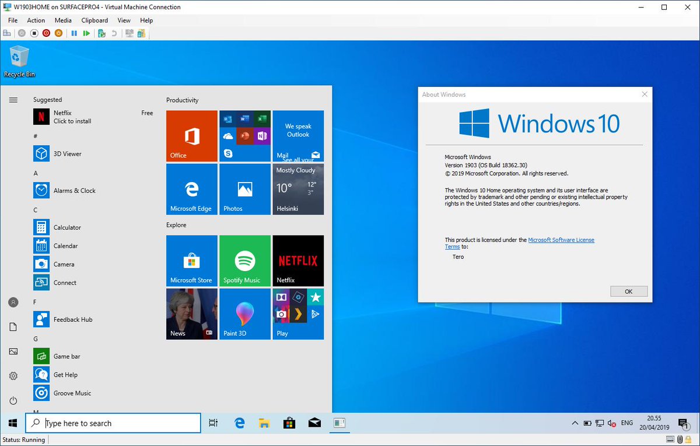This screenshot has height=446, width=700.
Task: Expand the Start menu hamburger navigation
Action: [13, 100]
